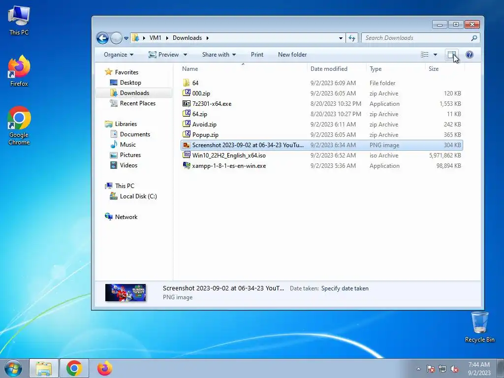Image resolution: width=504 pixels, height=378 pixels.
Task: Click the 8/20/2023 10:32 PM date cell
Action: click(336, 104)
